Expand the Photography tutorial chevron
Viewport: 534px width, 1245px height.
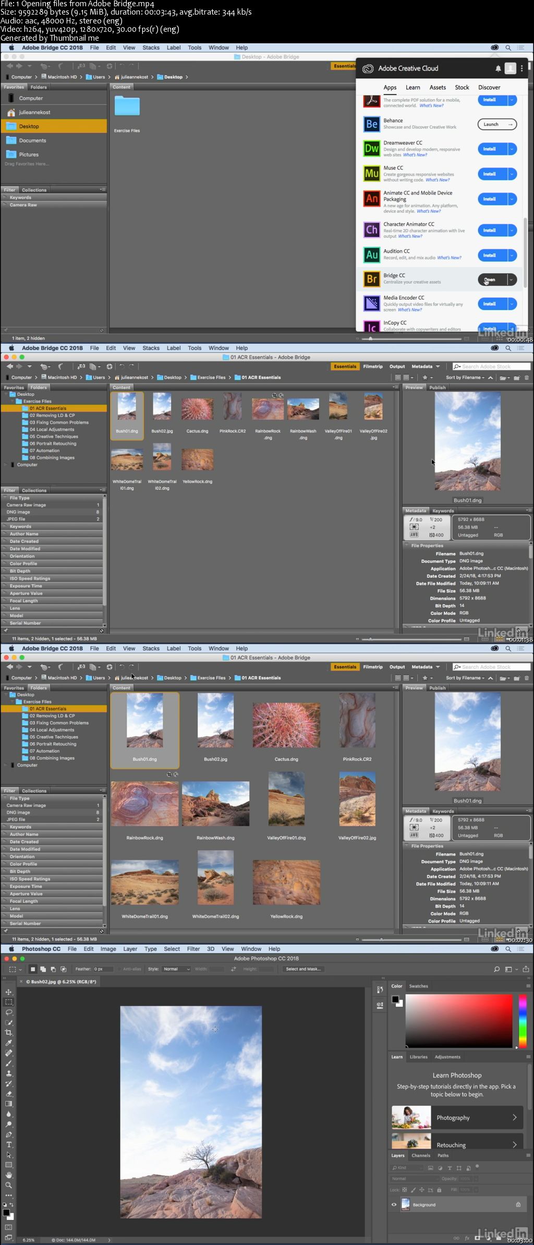pos(514,1117)
